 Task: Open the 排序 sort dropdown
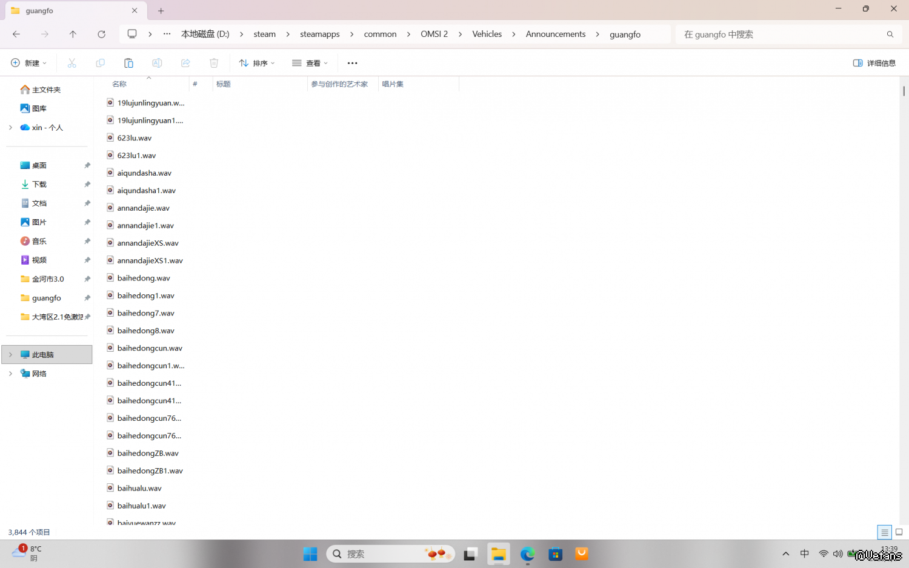(x=257, y=63)
